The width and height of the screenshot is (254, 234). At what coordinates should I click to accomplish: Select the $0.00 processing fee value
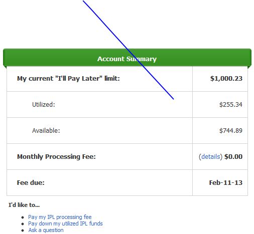tap(233, 157)
